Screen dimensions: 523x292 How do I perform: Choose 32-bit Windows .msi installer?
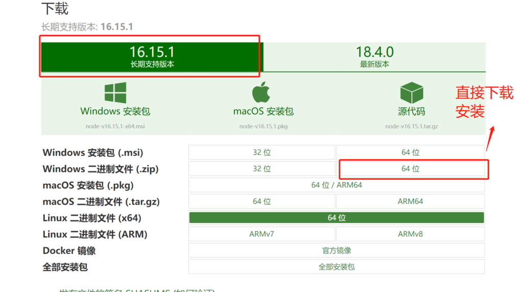coord(261,152)
